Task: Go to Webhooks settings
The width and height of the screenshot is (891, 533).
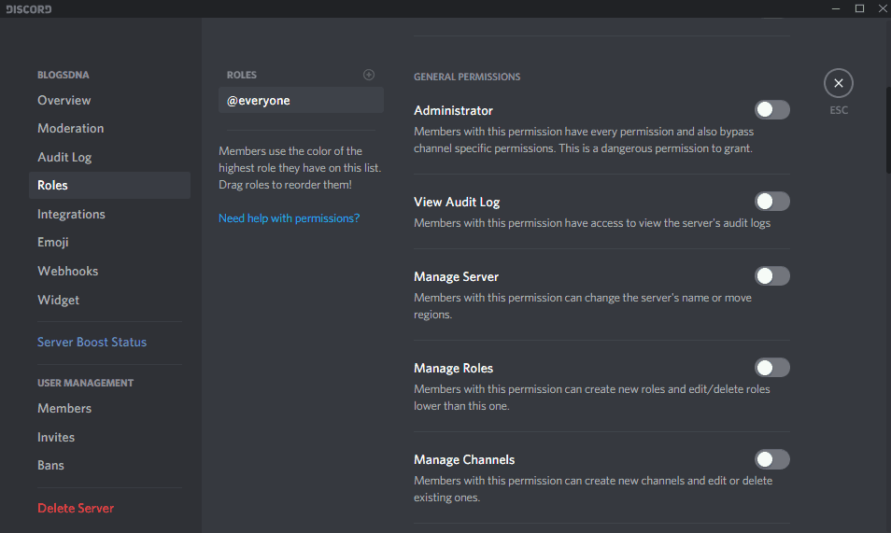Action: (109, 271)
